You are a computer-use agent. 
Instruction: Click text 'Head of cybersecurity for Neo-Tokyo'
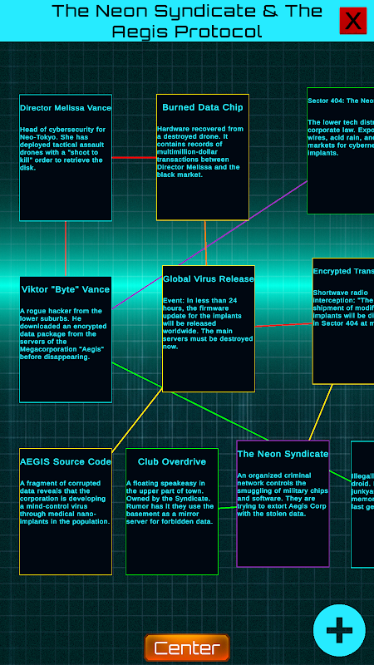[x=62, y=134]
